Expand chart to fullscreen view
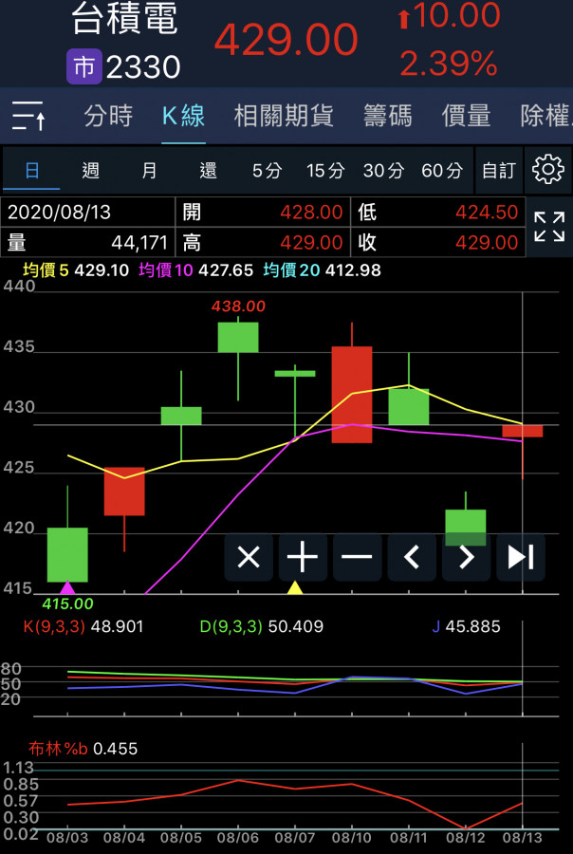Screen dimensions: 573x854 (x=548, y=227)
